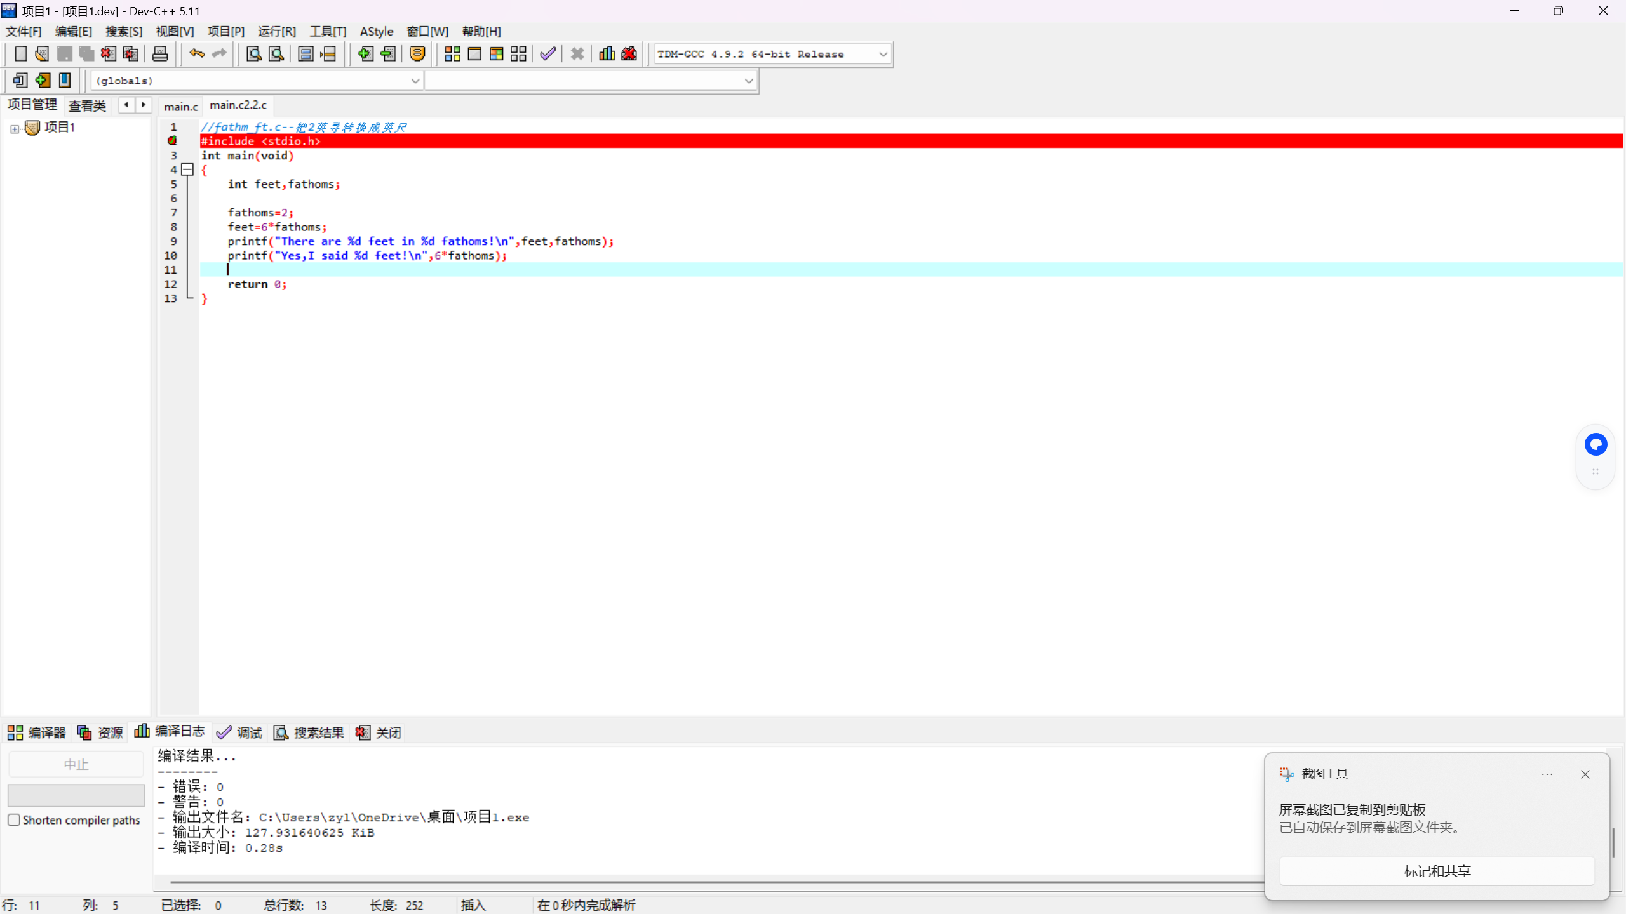
Task: Enable Shorten compiler paths checkbox
Action: coord(14,820)
